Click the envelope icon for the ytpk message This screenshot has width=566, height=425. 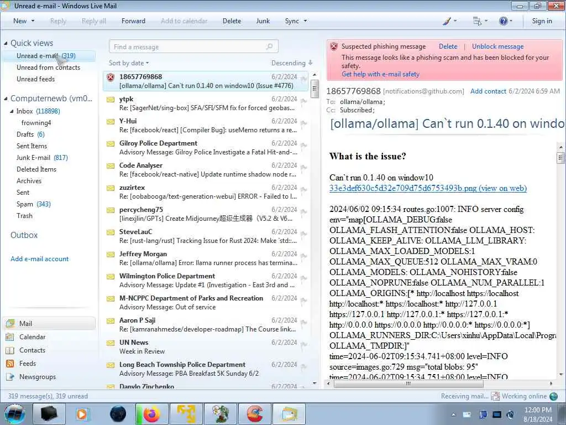tap(111, 100)
